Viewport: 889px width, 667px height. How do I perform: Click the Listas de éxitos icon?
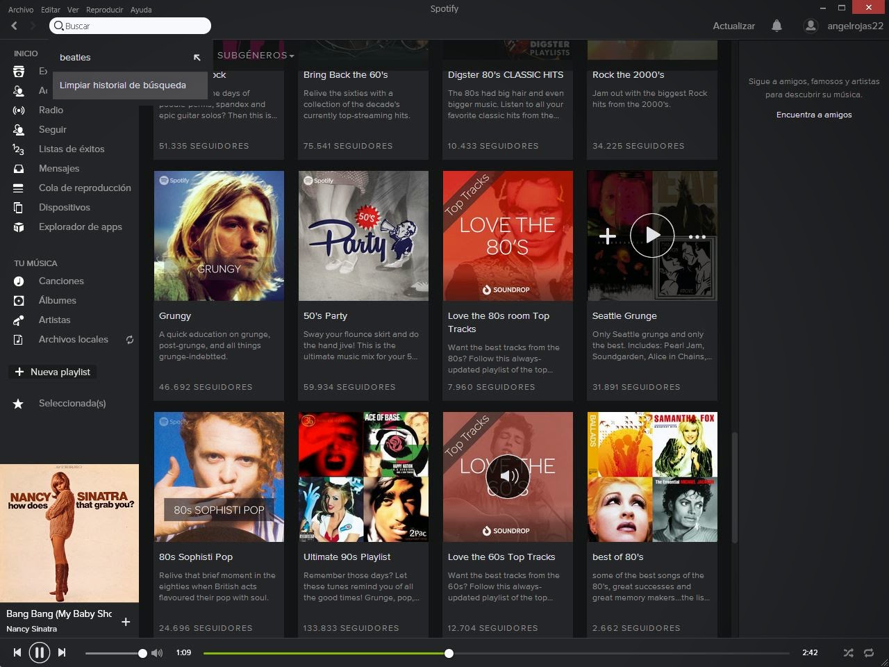[x=19, y=149]
